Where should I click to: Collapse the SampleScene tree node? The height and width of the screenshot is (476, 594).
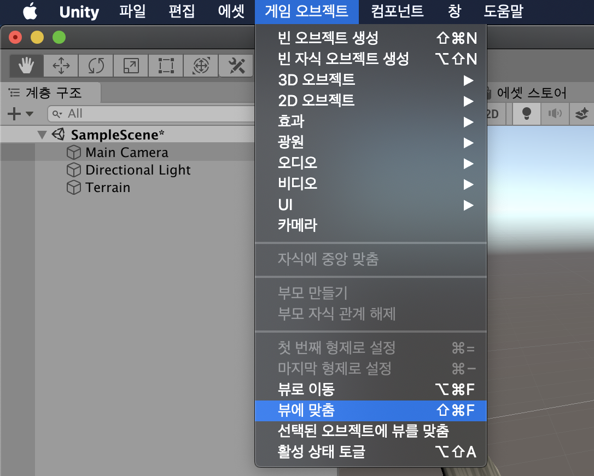pos(42,135)
